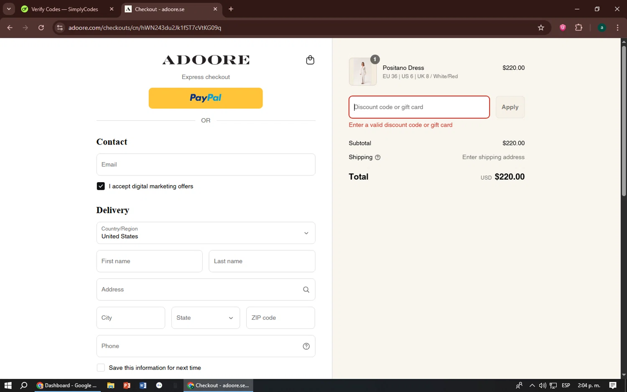Select Checkout adoore.se taskbar window
The height and width of the screenshot is (392, 627).
tap(218, 385)
